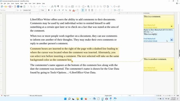
Task: Click word count in status bar
Action: coord(36,96)
